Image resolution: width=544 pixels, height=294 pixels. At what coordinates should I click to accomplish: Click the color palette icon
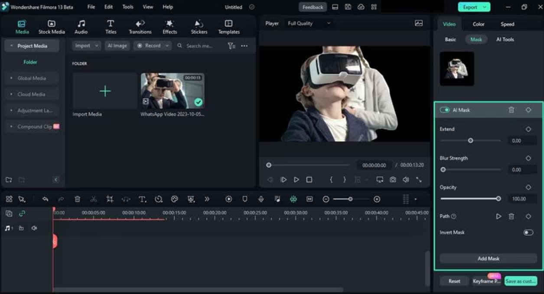point(175,199)
